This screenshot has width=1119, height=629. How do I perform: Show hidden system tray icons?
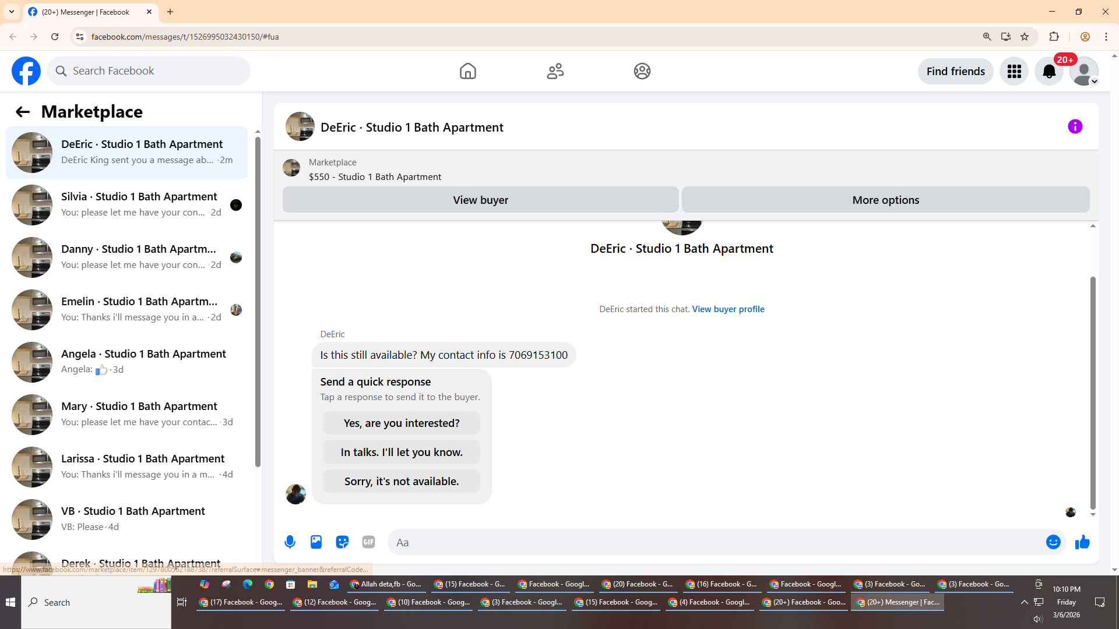(x=1024, y=602)
